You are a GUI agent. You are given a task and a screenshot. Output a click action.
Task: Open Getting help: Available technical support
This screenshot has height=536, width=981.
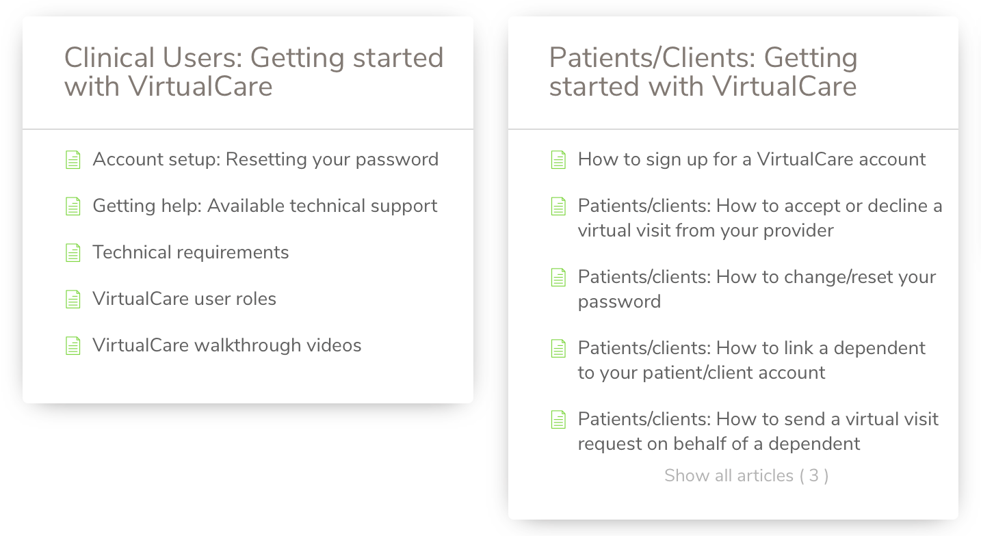click(265, 206)
